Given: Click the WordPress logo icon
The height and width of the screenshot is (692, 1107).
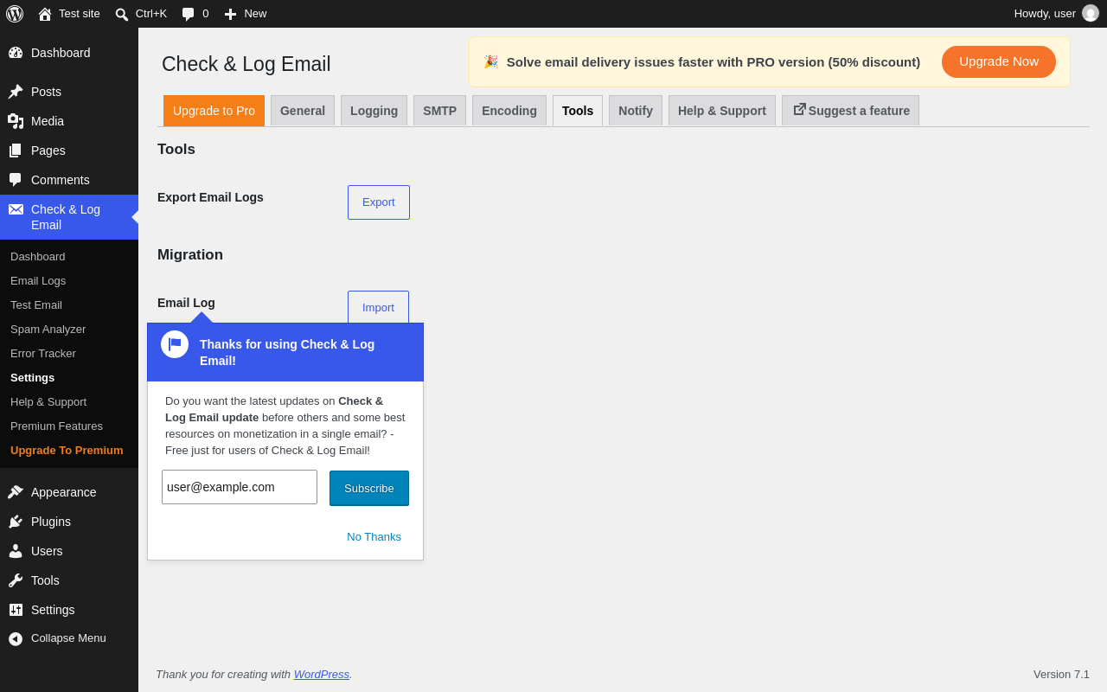Looking at the screenshot, I should tap(15, 14).
